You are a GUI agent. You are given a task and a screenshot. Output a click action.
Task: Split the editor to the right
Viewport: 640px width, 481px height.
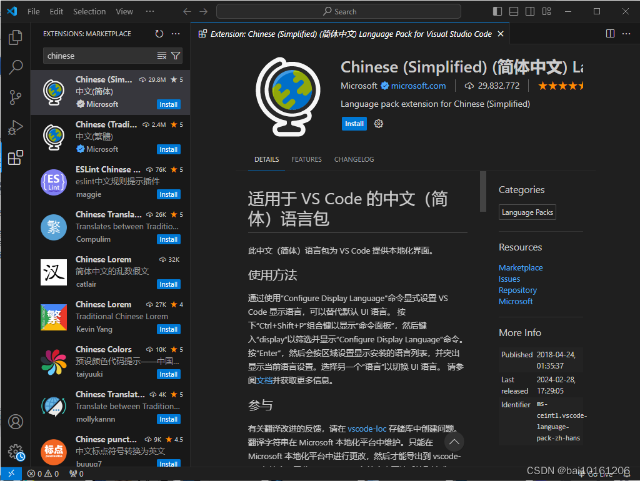click(610, 34)
